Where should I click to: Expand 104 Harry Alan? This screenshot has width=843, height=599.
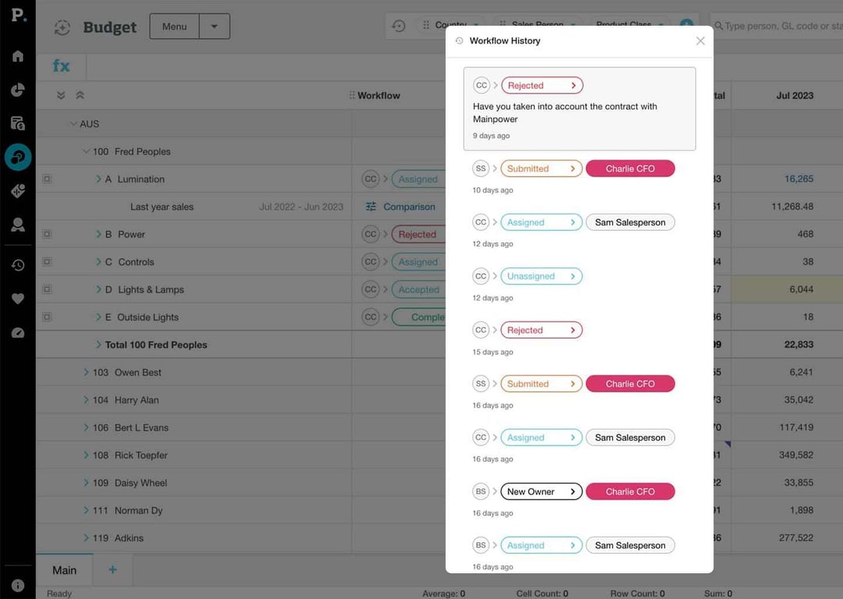click(x=86, y=399)
